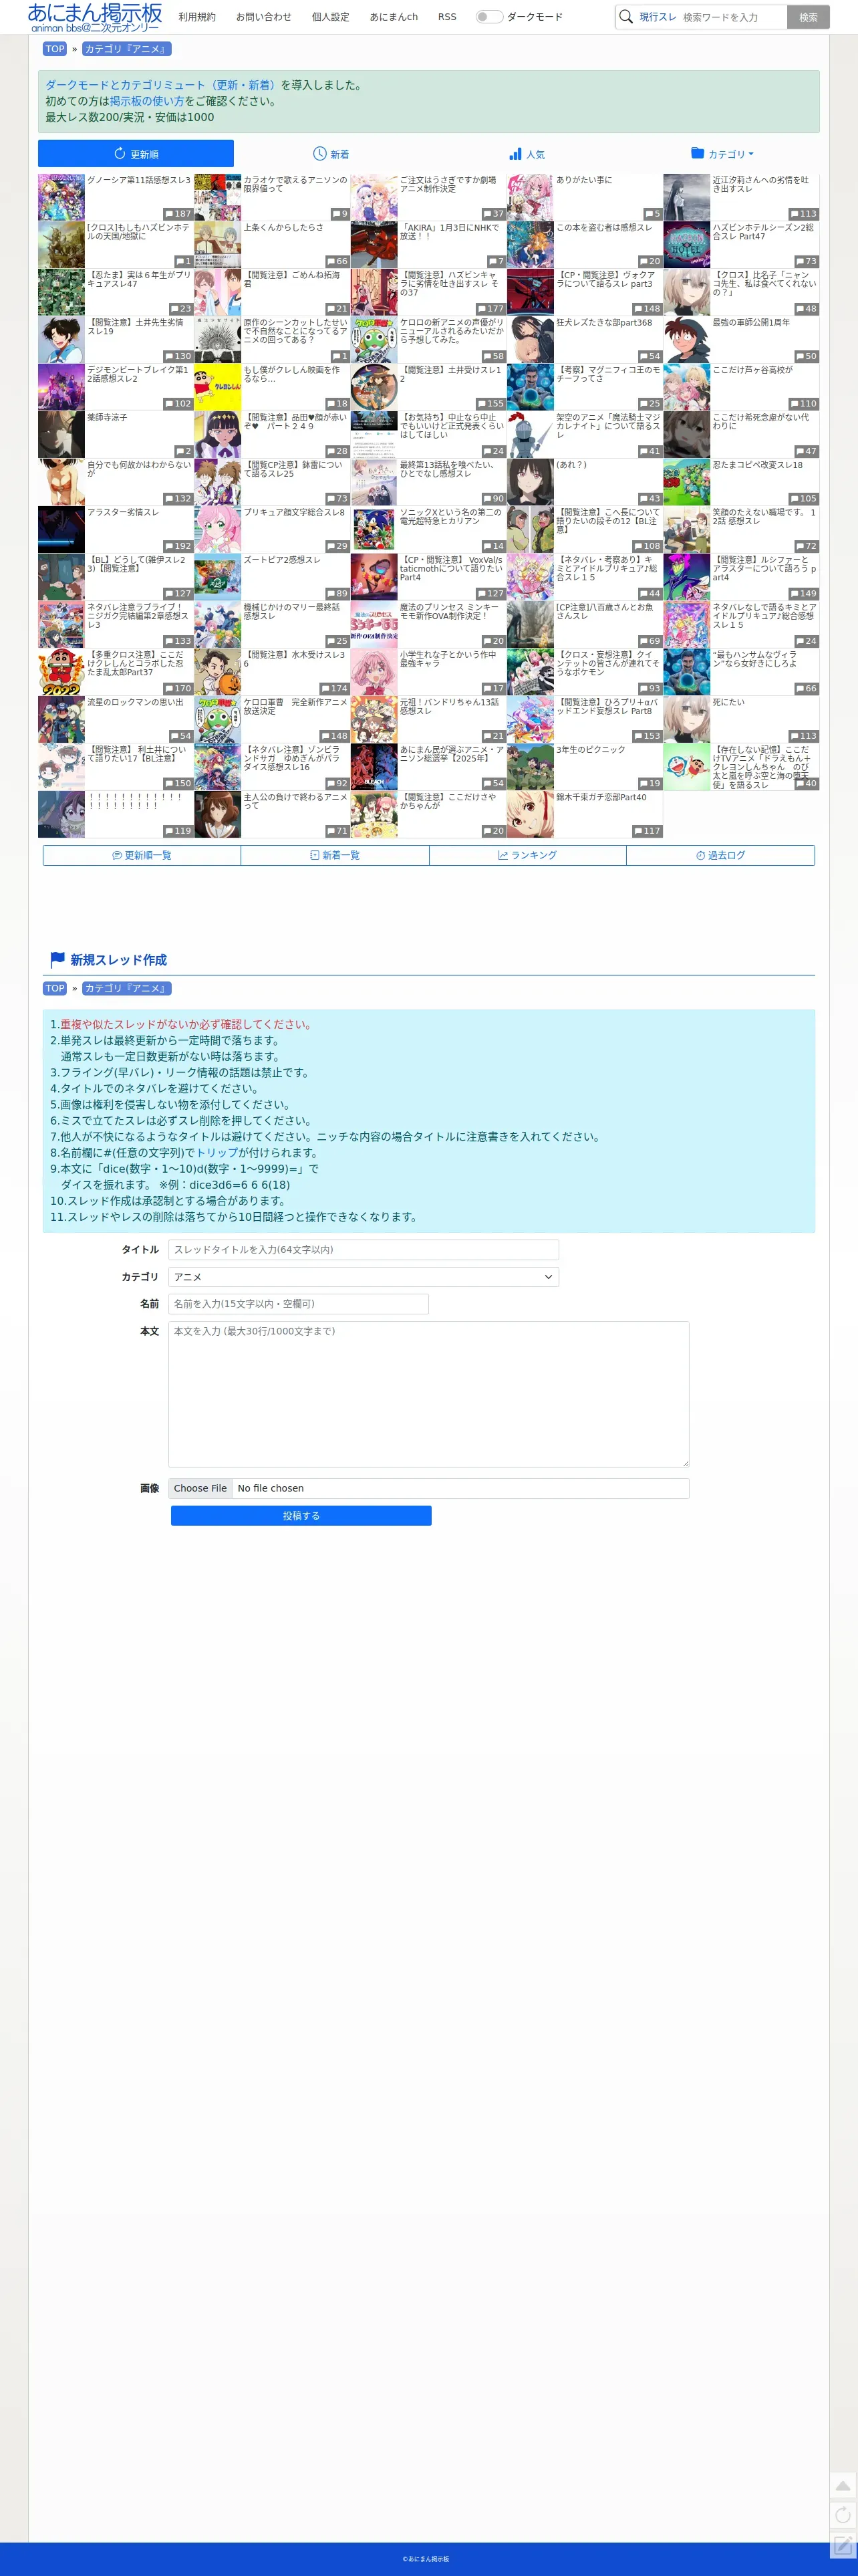This screenshot has height=2576, width=858.
Task: Open the 最強の車師公開1周年 thread thumbnail
Action: [x=686, y=340]
